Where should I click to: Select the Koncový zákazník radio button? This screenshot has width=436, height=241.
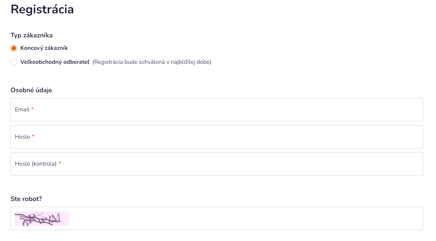pos(14,48)
